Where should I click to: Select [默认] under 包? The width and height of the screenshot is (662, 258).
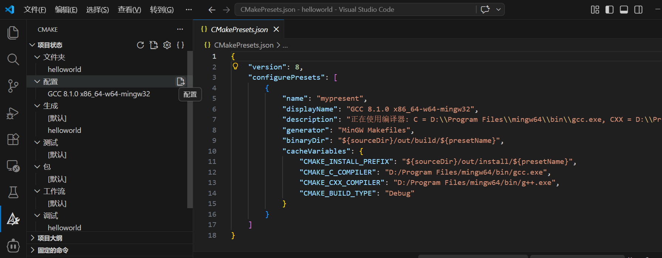[x=57, y=179]
